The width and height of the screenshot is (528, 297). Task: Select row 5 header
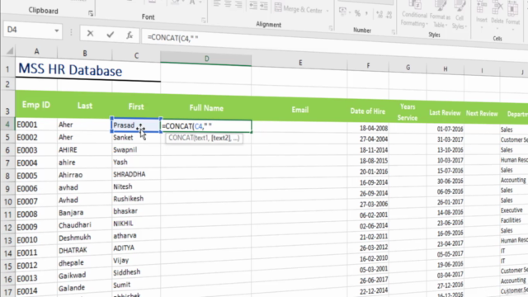tap(7, 138)
